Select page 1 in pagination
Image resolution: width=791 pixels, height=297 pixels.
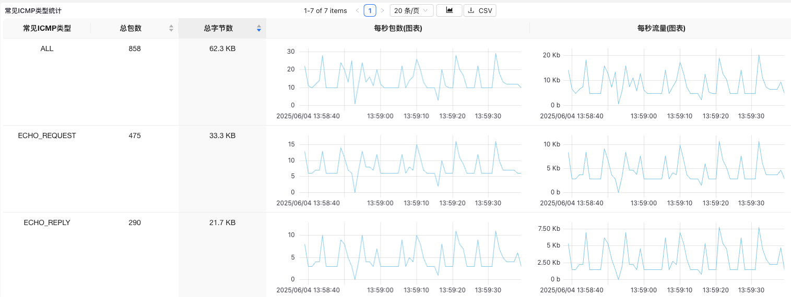coord(370,10)
